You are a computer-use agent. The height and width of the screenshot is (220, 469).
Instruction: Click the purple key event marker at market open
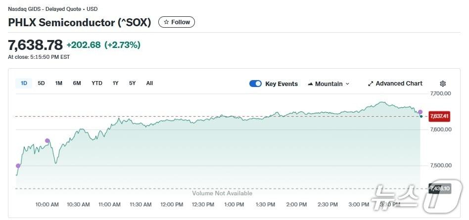click(x=18, y=166)
